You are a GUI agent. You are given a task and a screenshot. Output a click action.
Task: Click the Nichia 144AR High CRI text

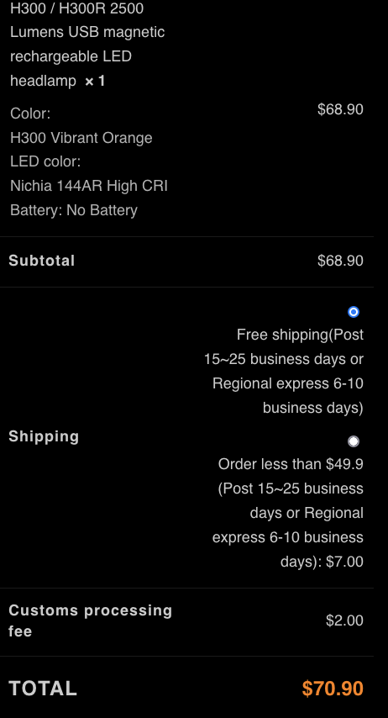[x=89, y=186]
